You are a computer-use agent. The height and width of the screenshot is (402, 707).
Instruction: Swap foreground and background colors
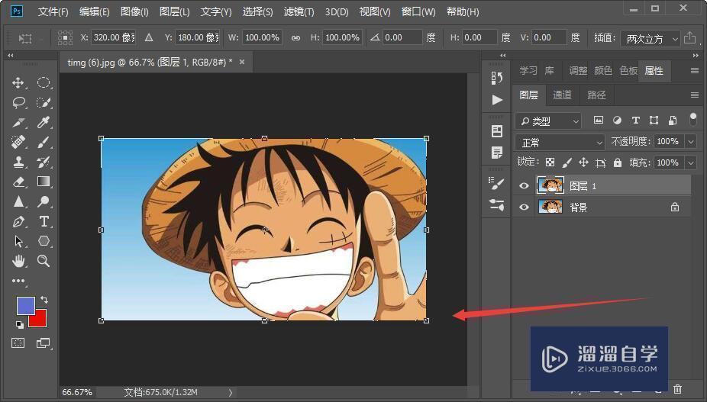pyautogui.click(x=44, y=300)
